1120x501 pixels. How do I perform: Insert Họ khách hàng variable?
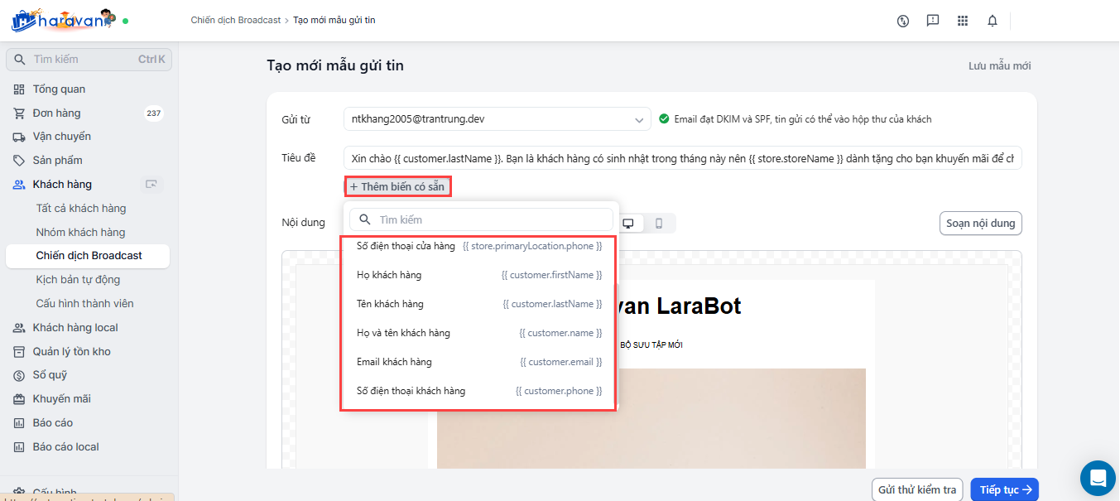479,275
